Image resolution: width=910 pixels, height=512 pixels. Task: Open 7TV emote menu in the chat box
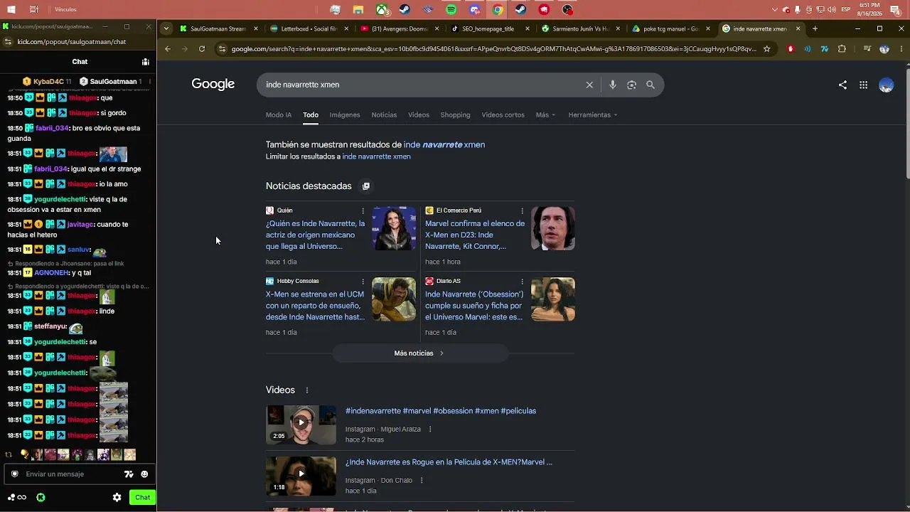point(129,474)
